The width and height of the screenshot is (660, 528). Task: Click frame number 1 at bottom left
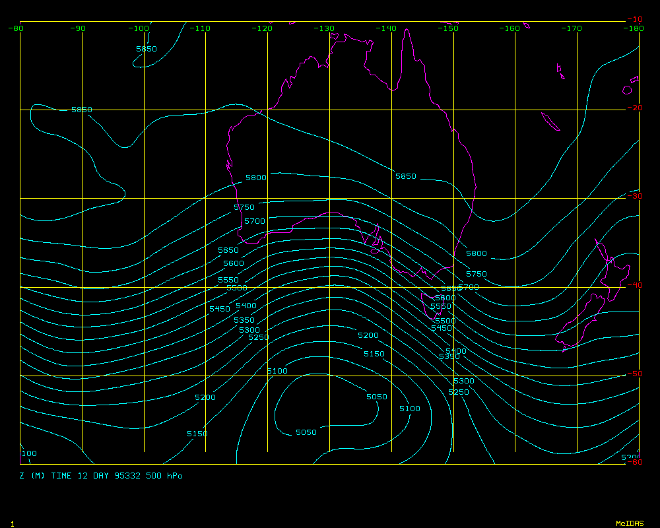[x=13, y=523]
